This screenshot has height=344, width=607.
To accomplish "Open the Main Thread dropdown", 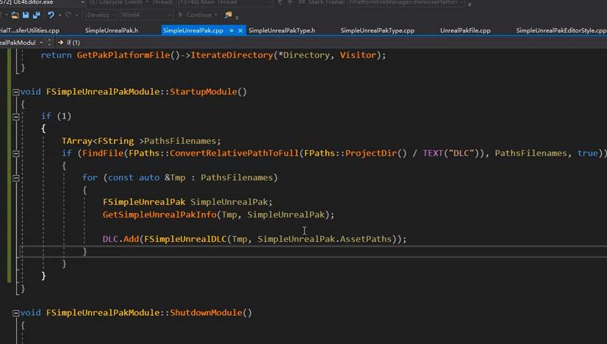I will (225, 2).
